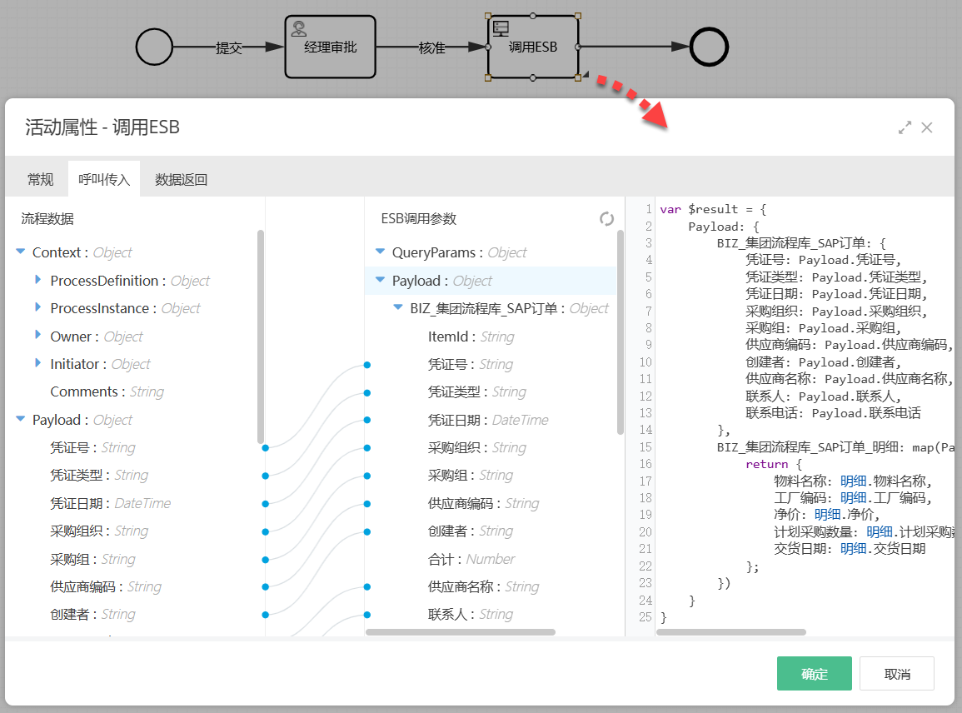
Task: Click the connector dot beside 凭证号 in 流程数据
Action: click(x=266, y=448)
